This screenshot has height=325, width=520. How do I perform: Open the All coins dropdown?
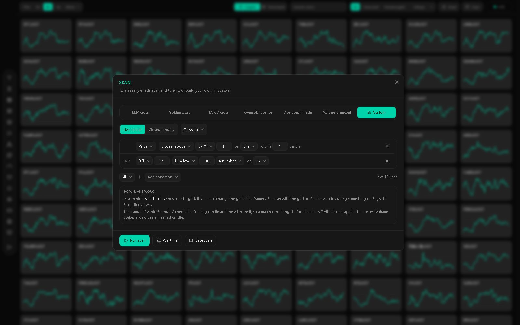(x=194, y=129)
